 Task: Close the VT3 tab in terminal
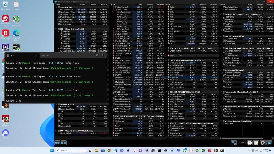pyautogui.click(x=37, y=55)
